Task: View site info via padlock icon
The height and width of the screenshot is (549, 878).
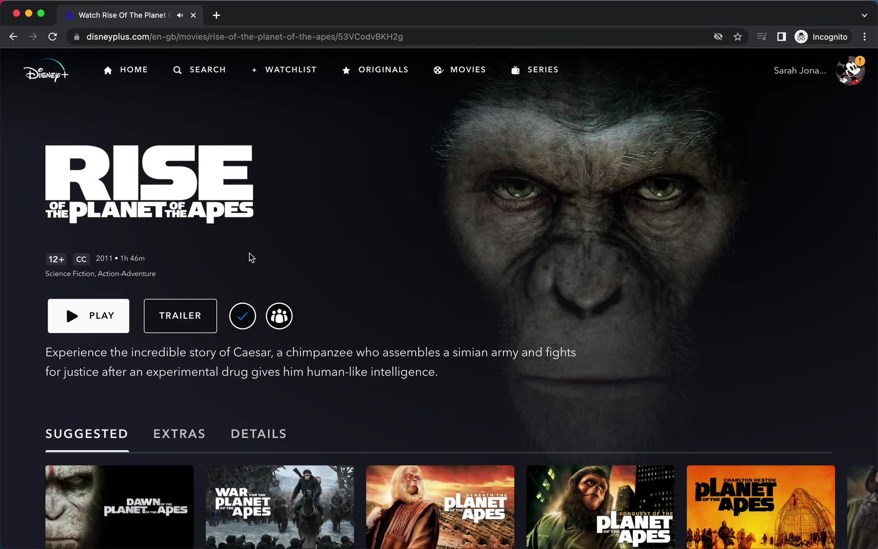Action: 77,37
